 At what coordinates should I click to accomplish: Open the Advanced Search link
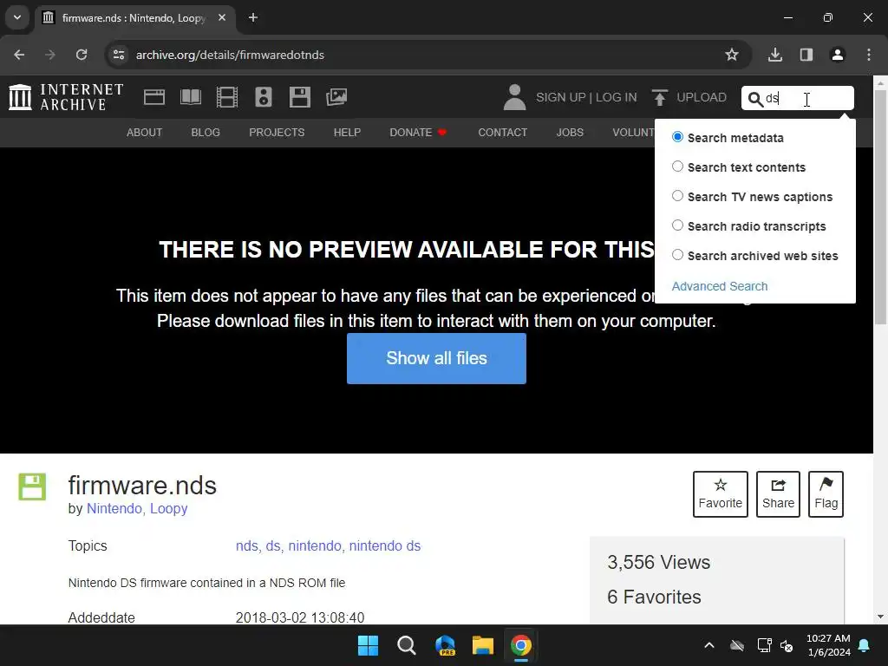point(720,286)
